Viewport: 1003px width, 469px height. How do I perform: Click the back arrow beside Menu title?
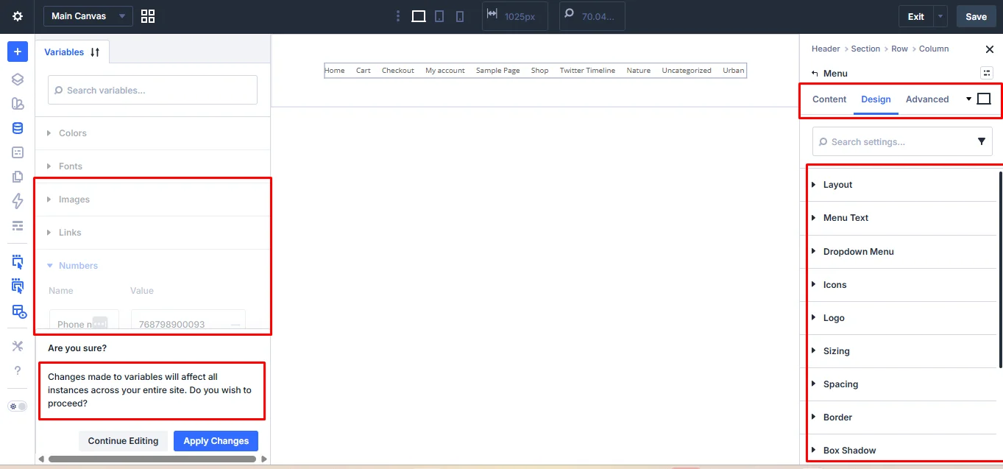click(x=815, y=74)
